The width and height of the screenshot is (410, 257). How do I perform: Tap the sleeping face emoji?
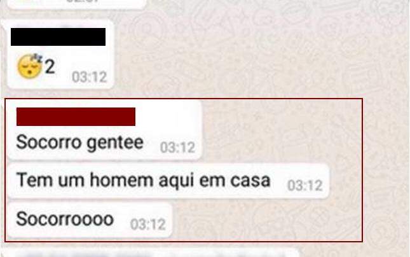29,66
